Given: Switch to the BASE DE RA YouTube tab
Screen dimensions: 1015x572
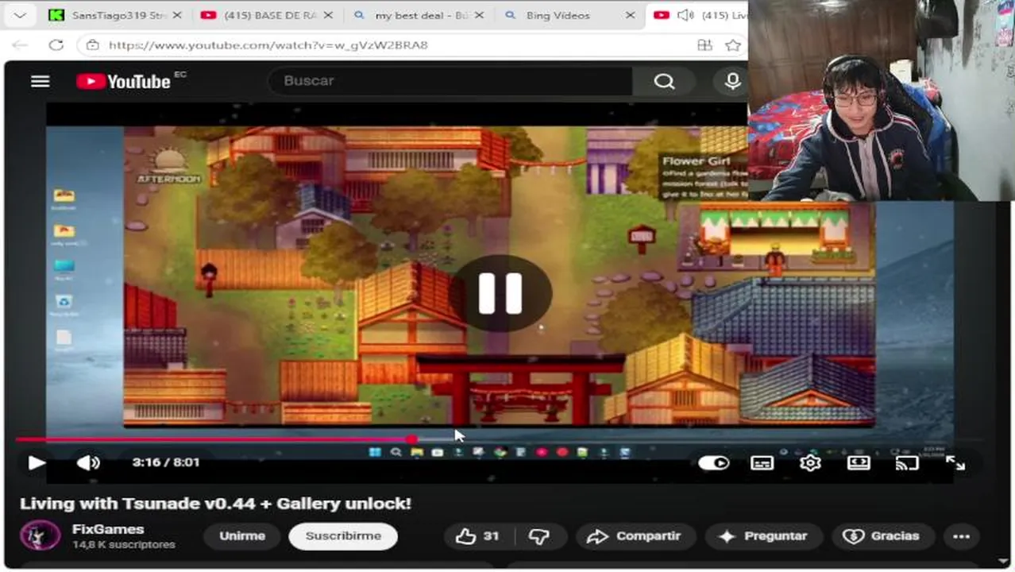Looking at the screenshot, I should pyautogui.click(x=266, y=15).
